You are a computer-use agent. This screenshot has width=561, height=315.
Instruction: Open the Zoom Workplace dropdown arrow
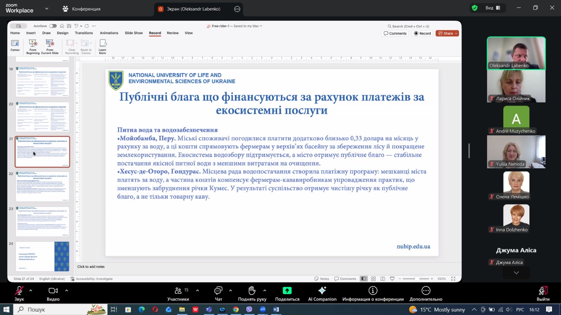[x=47, y=9]
